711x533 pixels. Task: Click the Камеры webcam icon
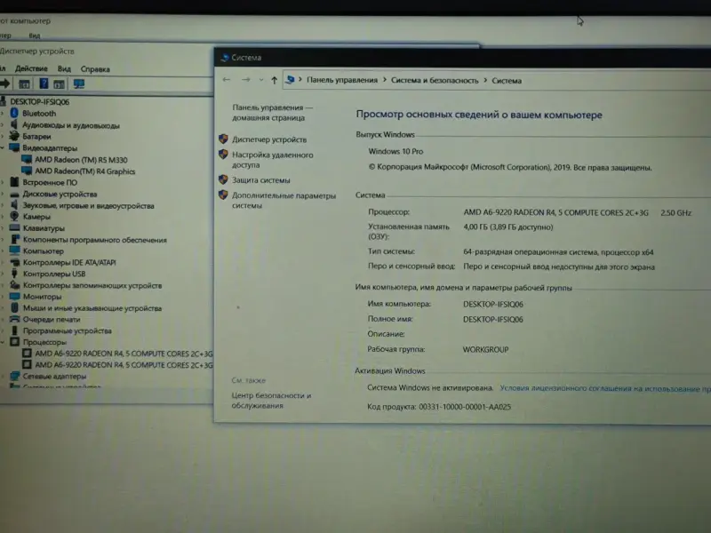[13, 217]
